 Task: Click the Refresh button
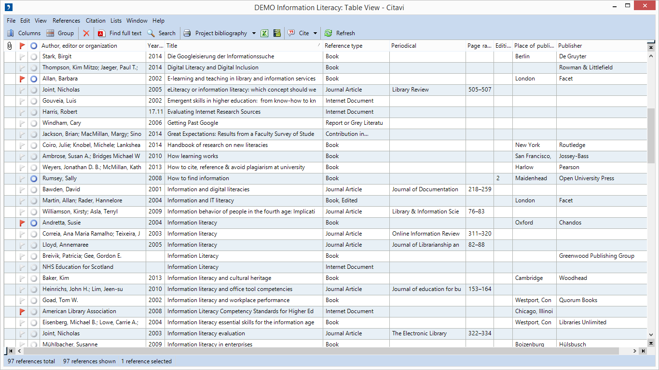340,33
